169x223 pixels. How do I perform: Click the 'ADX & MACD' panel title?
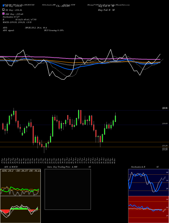coord(11,167)
